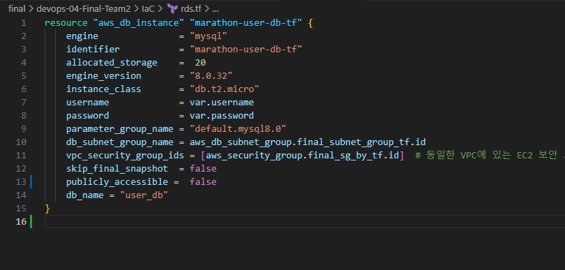Open the 'final' breadcrumb folder
Screen dimensions: 565x270
click(17, 8)
